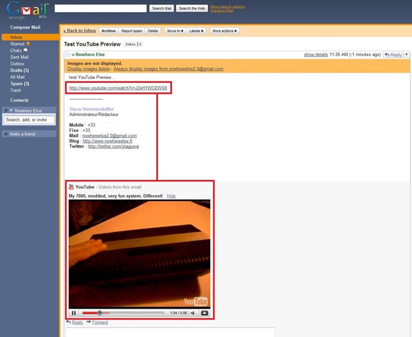Open the Move to dropdown

coord(175,31)
